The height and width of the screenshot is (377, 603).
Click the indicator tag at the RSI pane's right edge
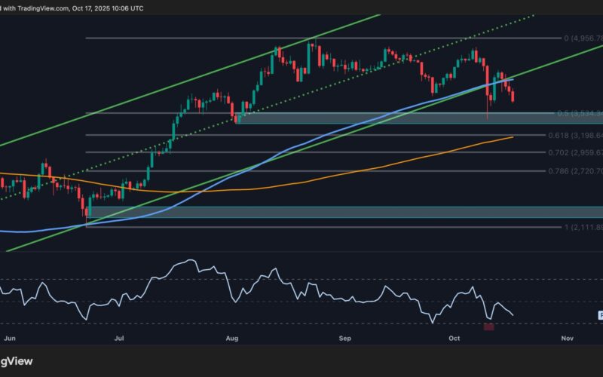[600, 314]
